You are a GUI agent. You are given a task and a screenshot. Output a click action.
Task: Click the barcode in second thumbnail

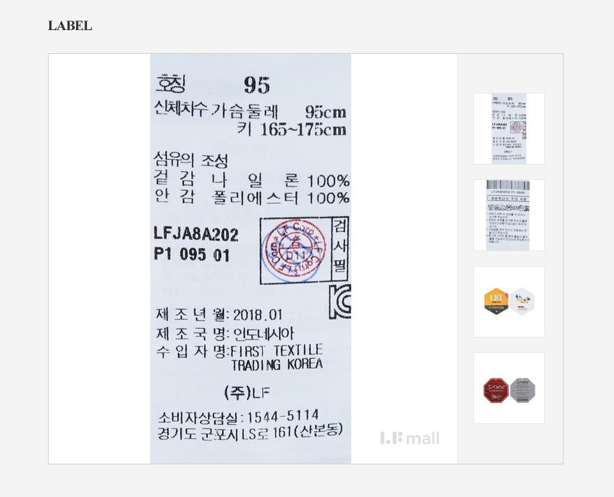pos(508,185)
